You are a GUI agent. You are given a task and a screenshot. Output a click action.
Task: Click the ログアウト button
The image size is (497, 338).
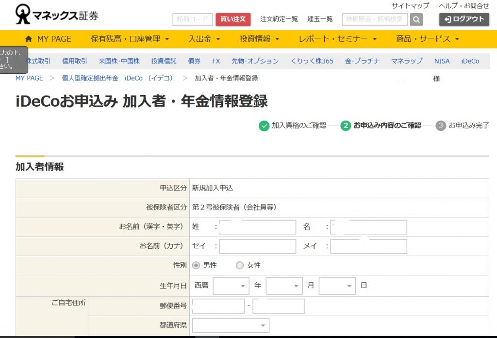464,19
